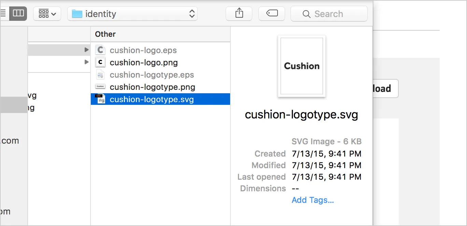Click the SVG icon of cushion-logotype.svg
Screen dimensions: 467x226
tap(100, 99)
